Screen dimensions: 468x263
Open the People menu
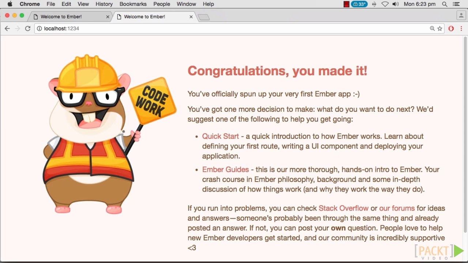[x=162, y=4]
